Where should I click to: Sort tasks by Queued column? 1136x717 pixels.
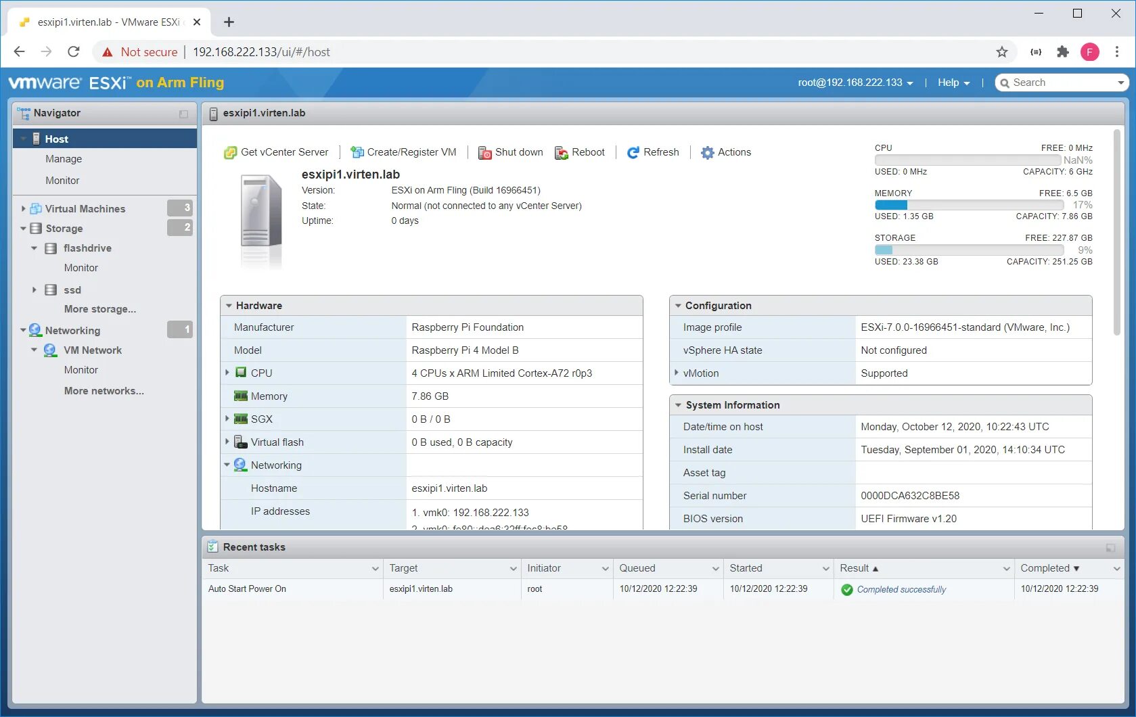click(x=637, y=568)
